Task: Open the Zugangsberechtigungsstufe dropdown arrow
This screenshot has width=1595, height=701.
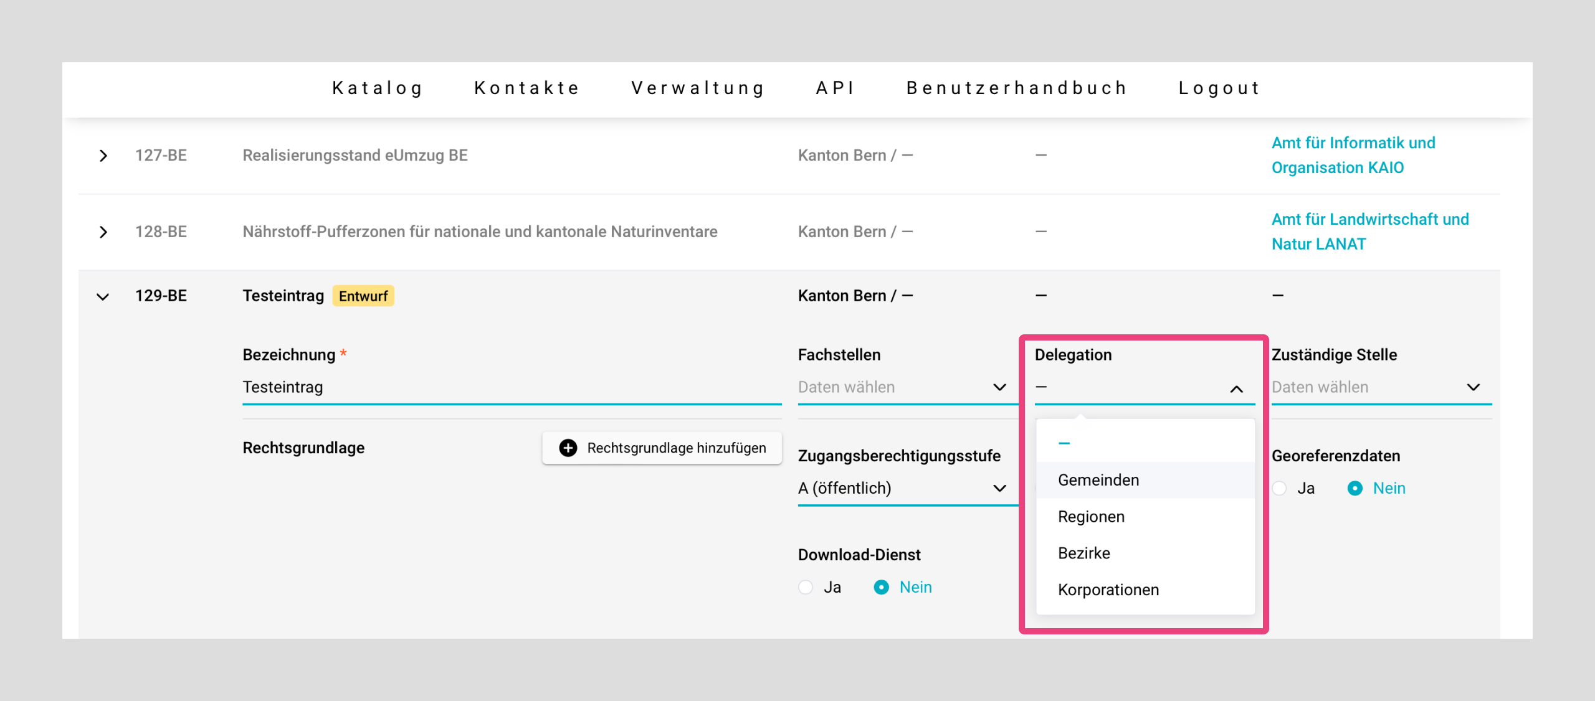Action: click(x=999, y=488)
